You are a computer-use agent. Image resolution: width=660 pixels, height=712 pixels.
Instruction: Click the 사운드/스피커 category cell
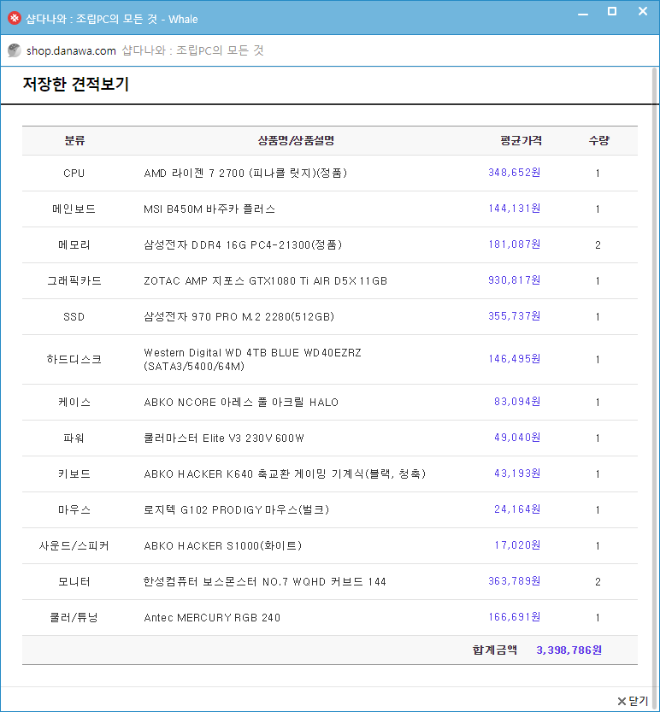(74, 545)
